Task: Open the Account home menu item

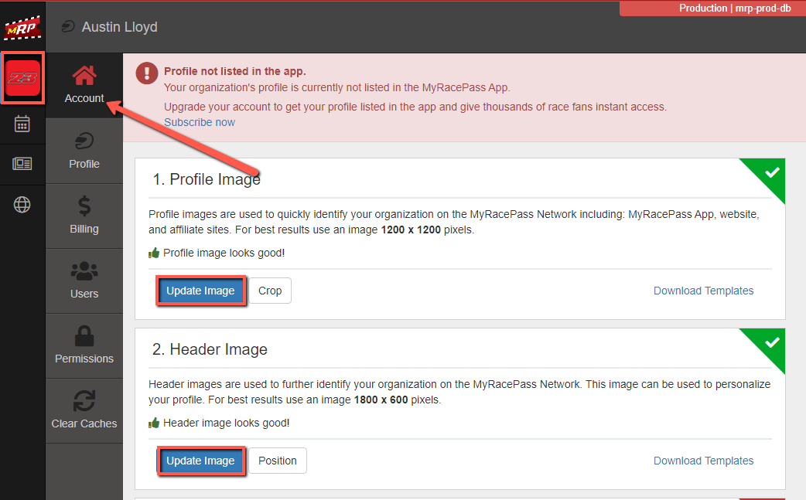Action: pos(84,85)
